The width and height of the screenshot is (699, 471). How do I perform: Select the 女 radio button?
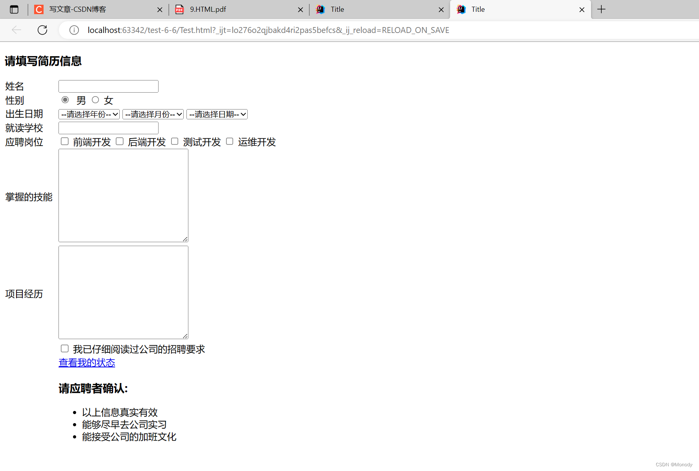(95, 100)
